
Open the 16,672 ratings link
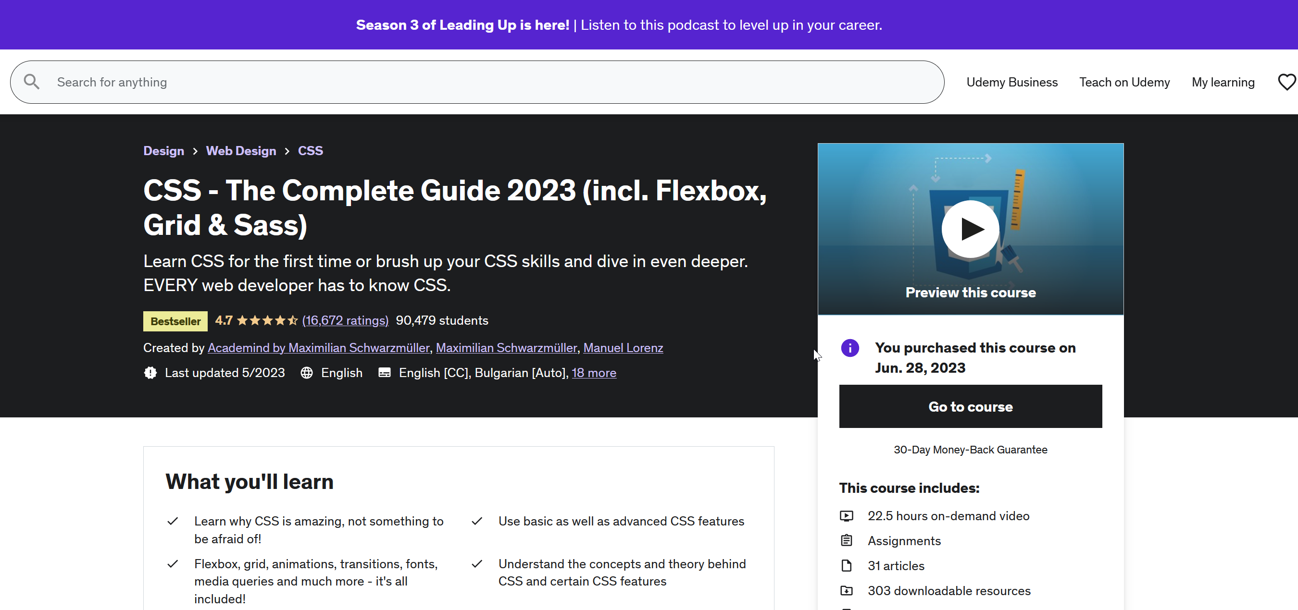coord(345,320)
